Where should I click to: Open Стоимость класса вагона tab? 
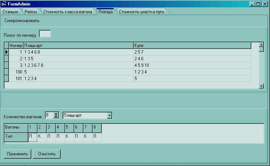point(68,12)
